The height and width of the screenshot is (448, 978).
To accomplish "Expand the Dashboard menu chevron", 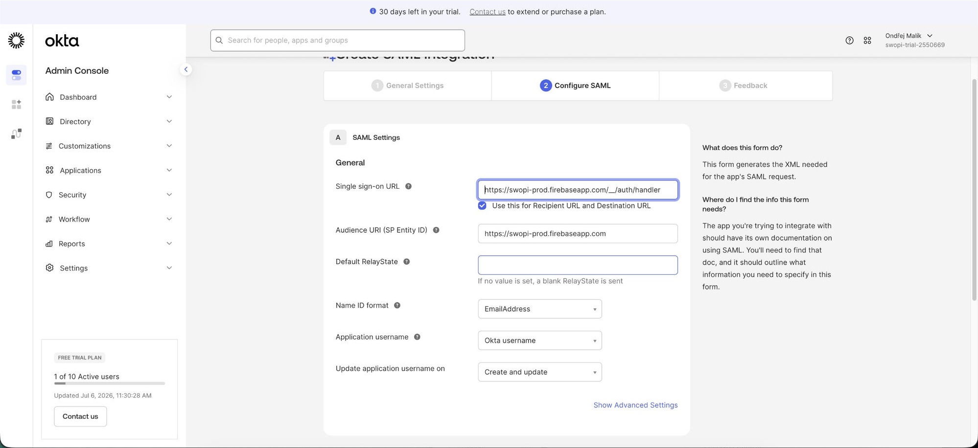I will point(169,97).
